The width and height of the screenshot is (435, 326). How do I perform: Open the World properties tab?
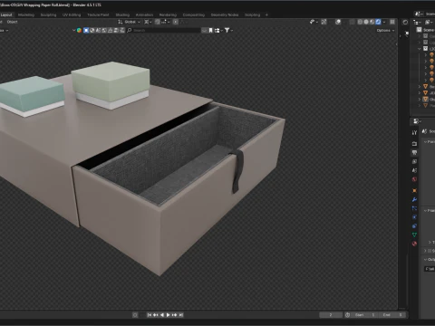pos(414,179)
